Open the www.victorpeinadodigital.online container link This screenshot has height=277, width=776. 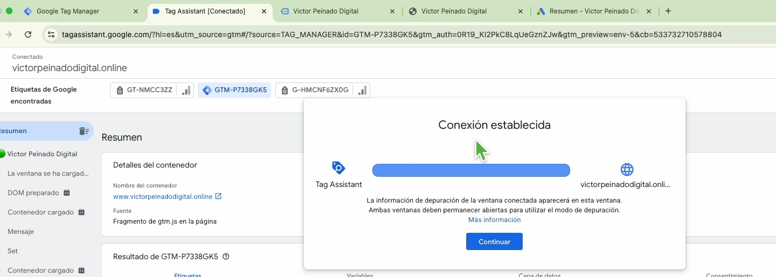pos(163,197)
